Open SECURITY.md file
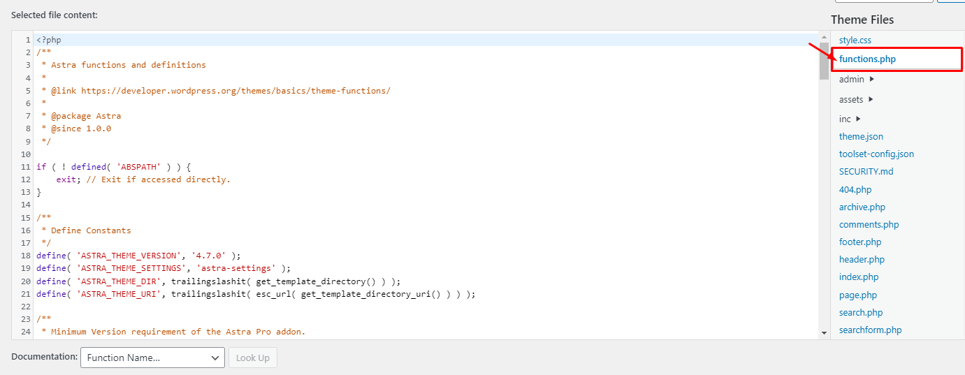The width and height of the screenshot is (965, 375). (x=866, y=171)
